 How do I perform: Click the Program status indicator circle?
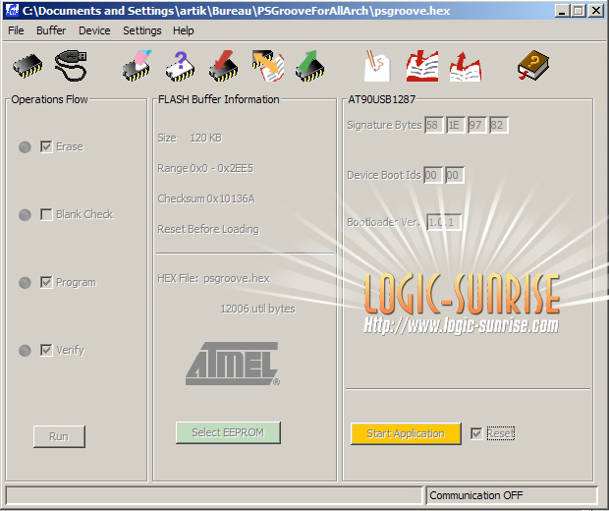(25, 283)
